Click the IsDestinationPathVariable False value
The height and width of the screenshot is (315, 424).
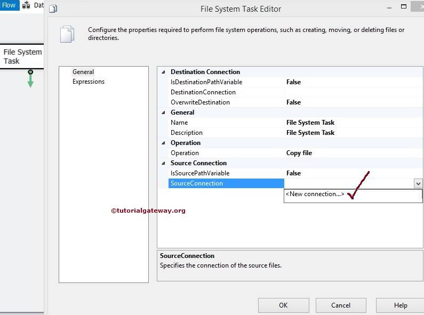(293, 82)
